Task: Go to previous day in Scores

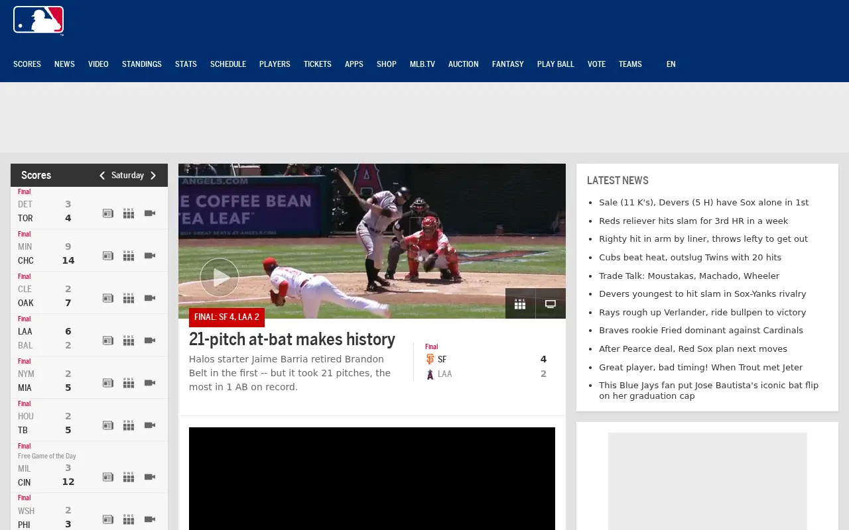Action: (x=102, y=176)
